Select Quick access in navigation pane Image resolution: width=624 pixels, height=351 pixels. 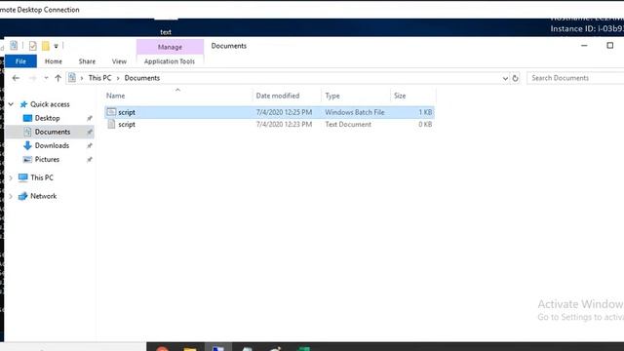[50, 104]
